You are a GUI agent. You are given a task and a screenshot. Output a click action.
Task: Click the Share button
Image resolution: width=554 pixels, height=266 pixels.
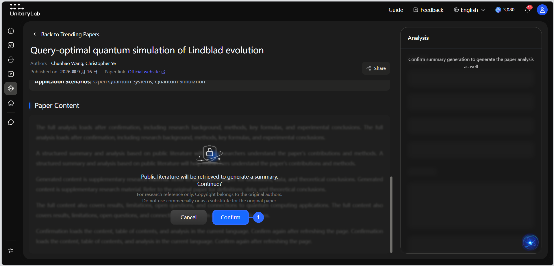pos(376,68)
